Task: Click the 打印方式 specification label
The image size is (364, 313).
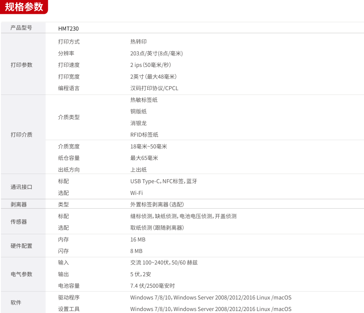Action: (x=69, y=42)
